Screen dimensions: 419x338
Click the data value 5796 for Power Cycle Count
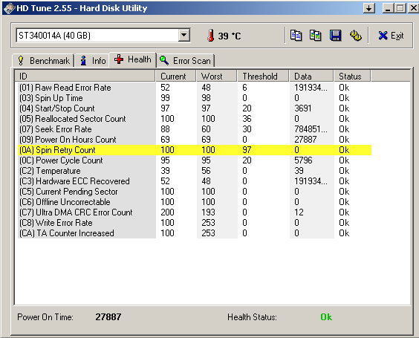(303, 160)
